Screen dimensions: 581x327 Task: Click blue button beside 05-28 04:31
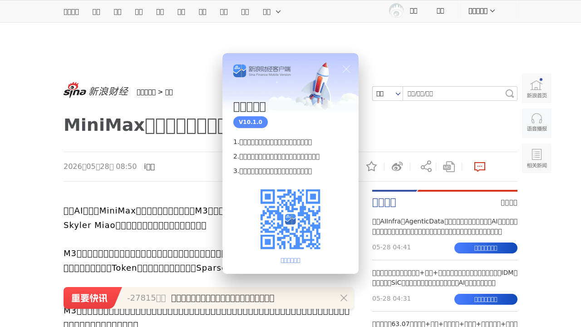tap(486, 299)
